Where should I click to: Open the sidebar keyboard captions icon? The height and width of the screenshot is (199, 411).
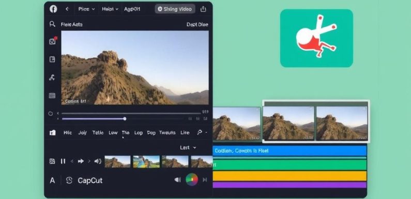52,96
